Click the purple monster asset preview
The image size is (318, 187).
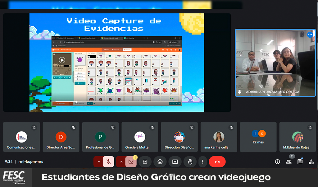tap(80, 60)
